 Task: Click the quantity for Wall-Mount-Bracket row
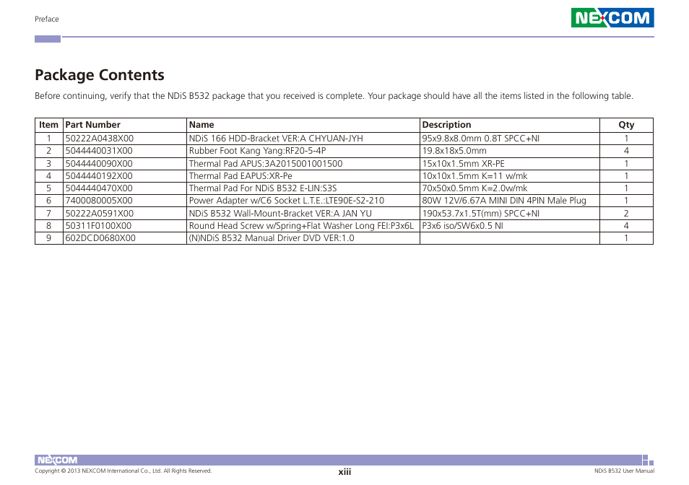pyautogui.click(x=626, y=214)
